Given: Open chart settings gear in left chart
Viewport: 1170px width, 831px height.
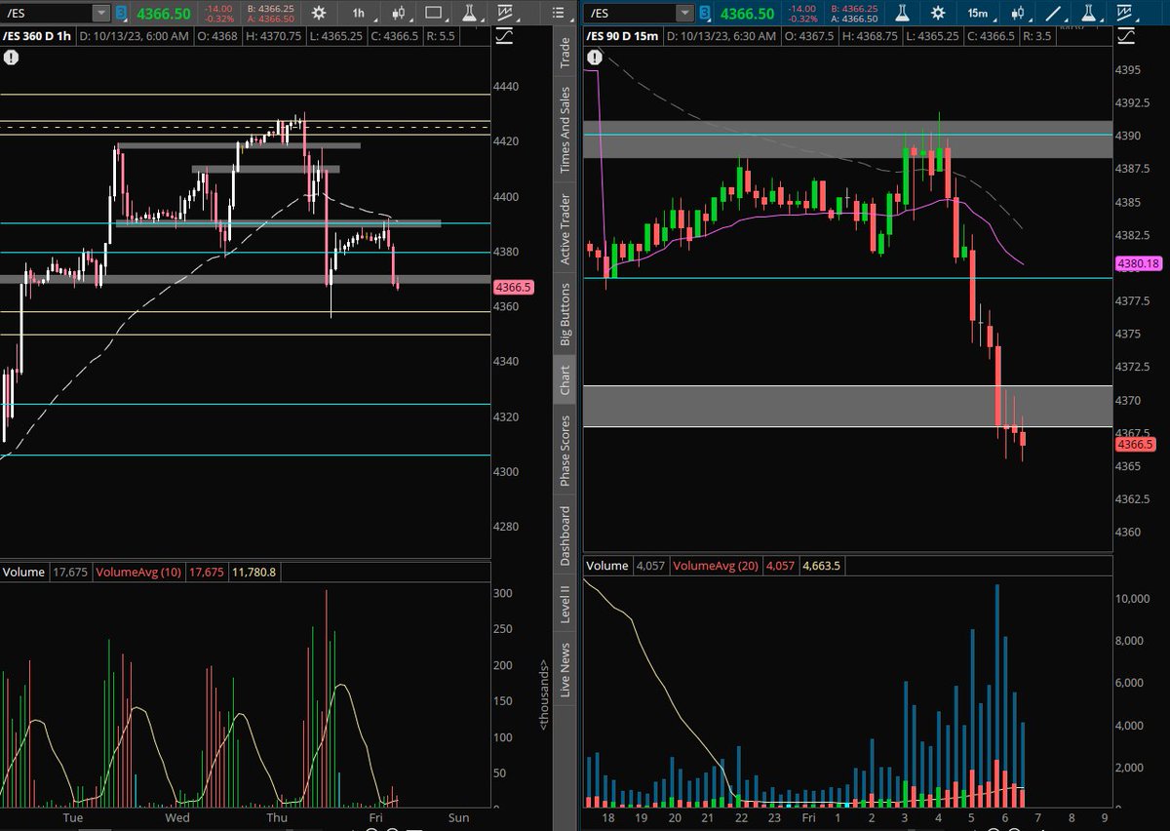Looking at the screenshot, I should coord(319,13).
